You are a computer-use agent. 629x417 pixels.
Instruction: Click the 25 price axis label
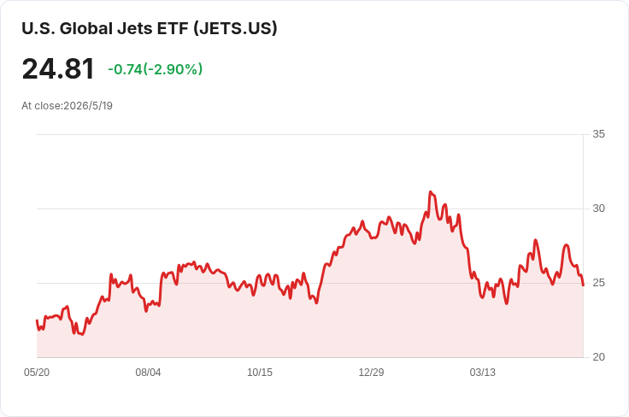click(x=598, y=283)
